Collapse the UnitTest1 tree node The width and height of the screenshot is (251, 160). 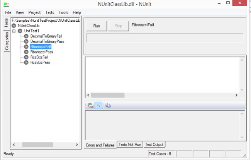coord(14,31)
